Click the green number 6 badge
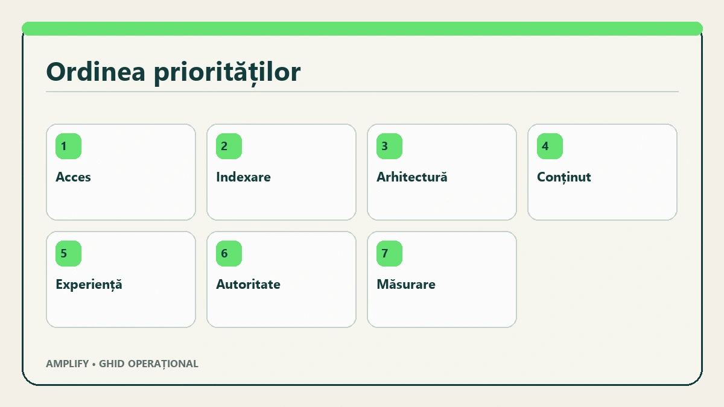 [229, 254]
